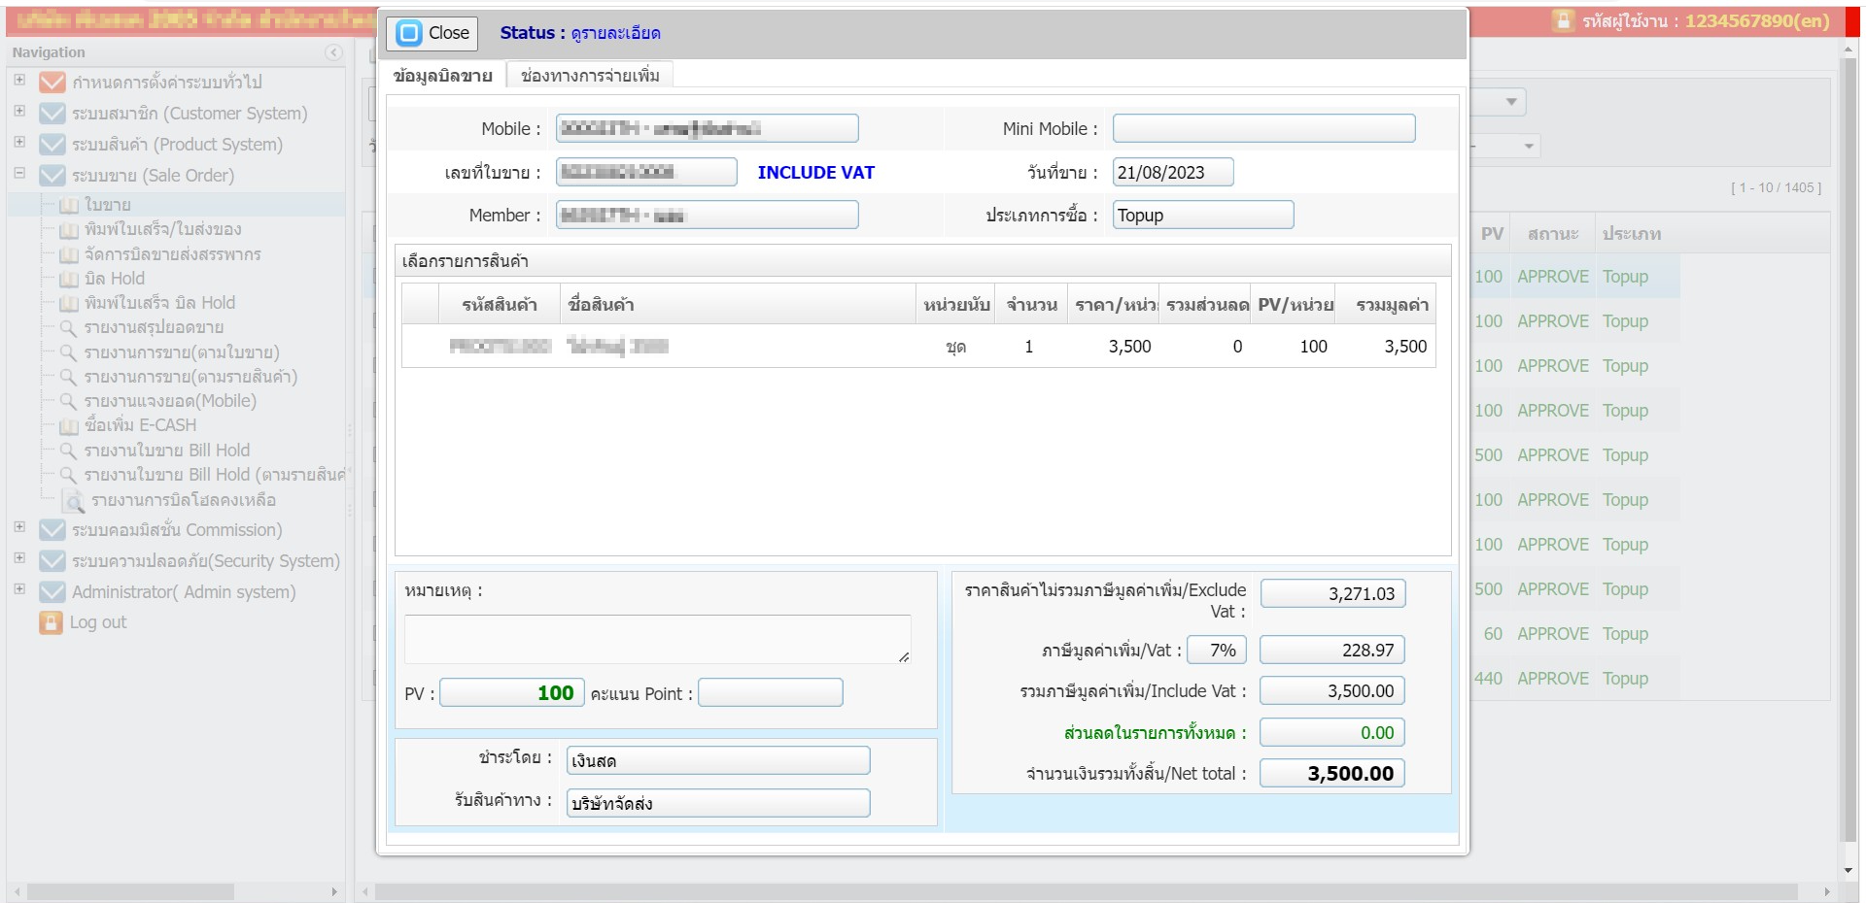Image resolution: width=1866 pixels, height=903 pixels.
Task: Open บิล Hold in the navigation tree
Action: [x=114, y=279]
